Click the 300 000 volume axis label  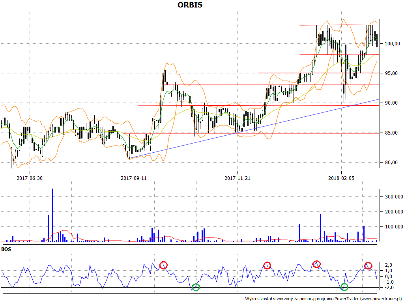point(394,197)
